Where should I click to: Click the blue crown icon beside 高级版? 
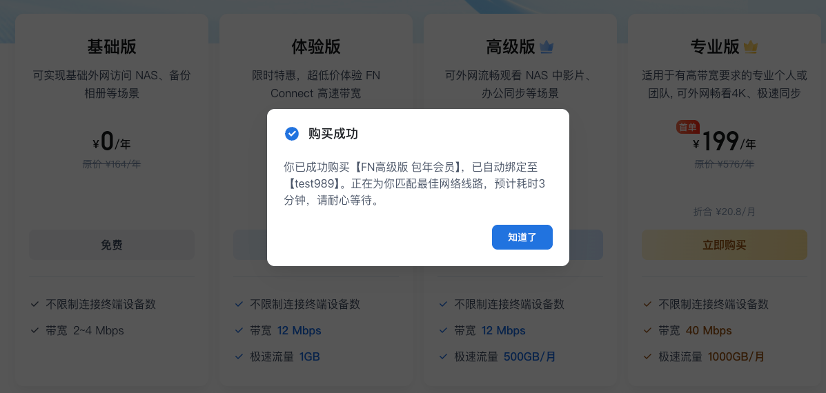coord(547,48)
